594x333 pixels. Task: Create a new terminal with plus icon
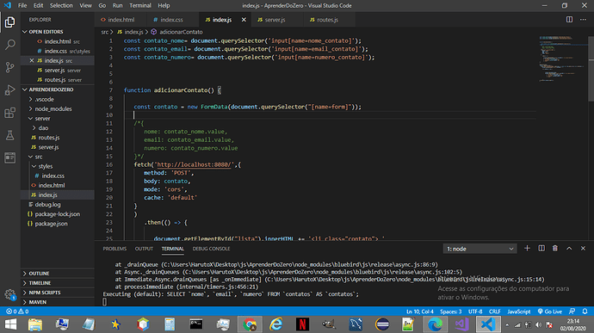[x=527, y=249]
